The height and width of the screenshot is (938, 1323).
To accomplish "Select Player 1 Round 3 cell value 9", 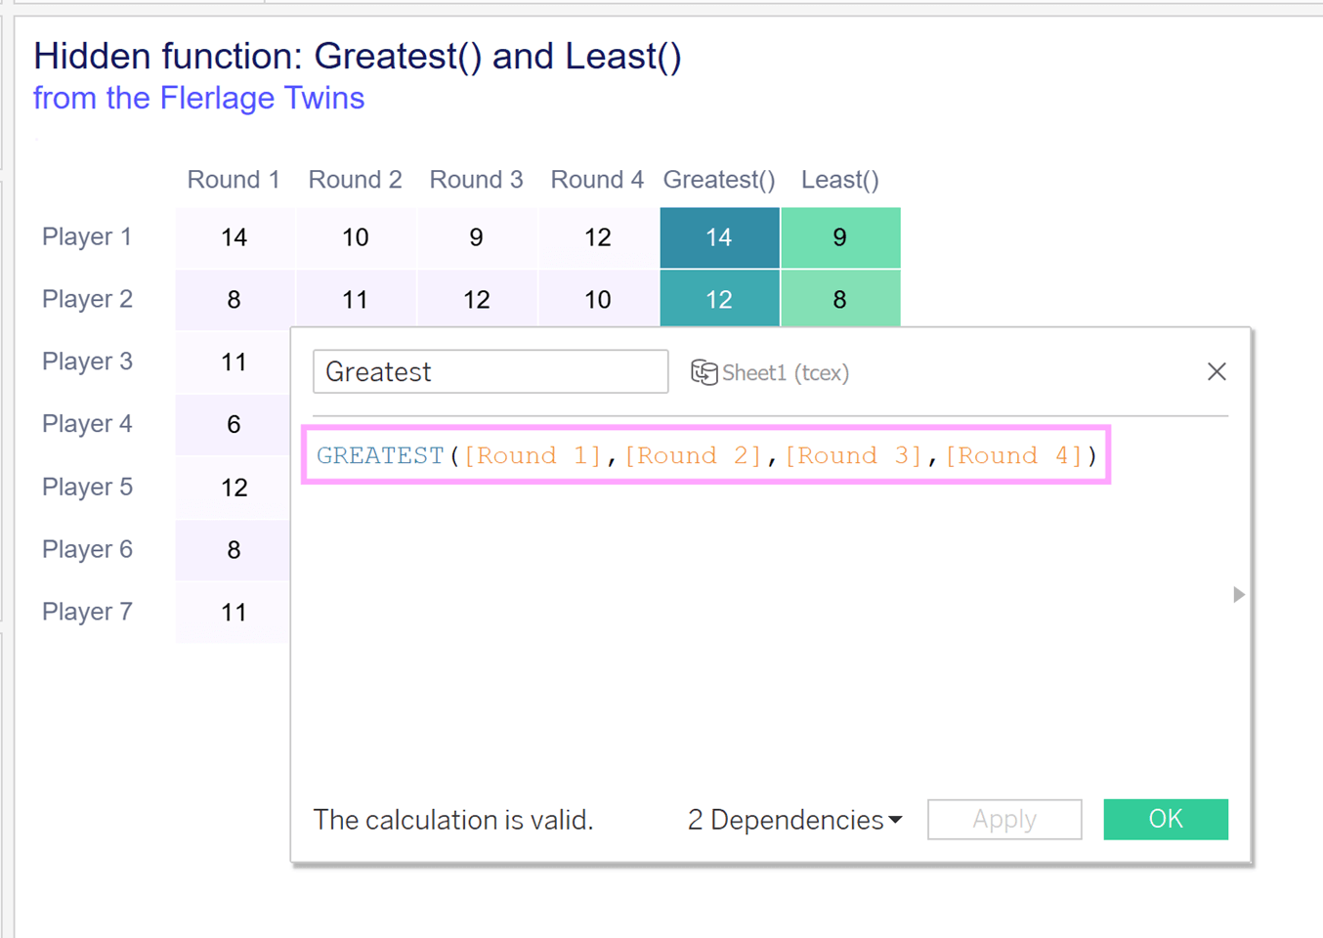I will 477,237.
